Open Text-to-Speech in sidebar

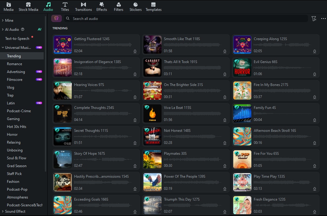(17, 38)
